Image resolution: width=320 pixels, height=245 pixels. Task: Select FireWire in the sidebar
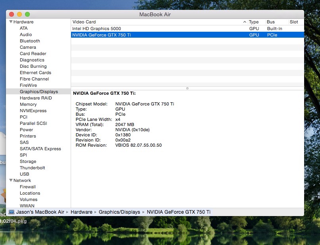click(x=28, y=85)
